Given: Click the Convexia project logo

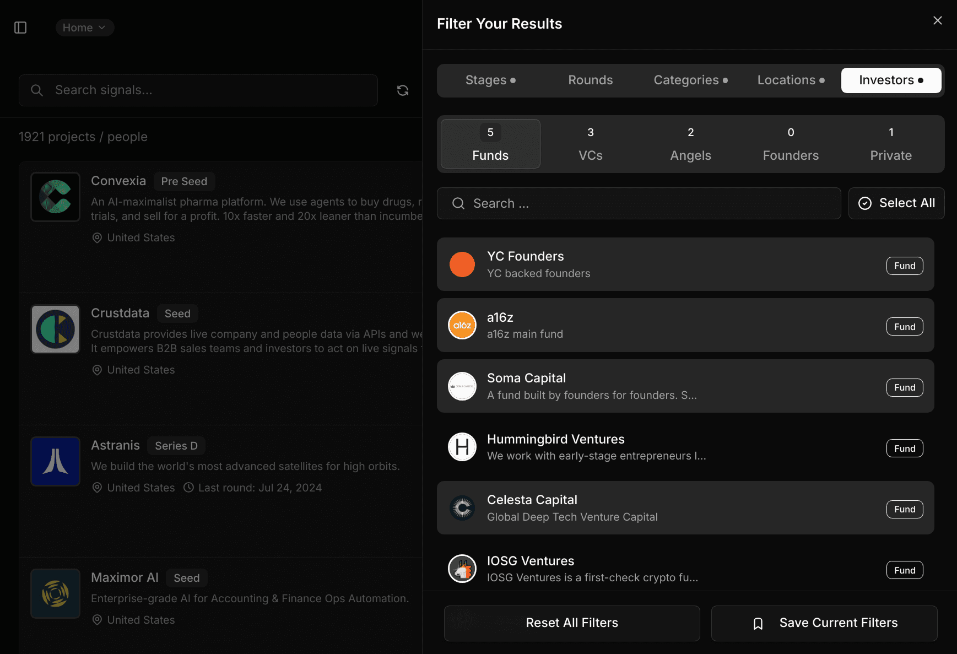Looking at the screenshot, I should pyautogui.click(x=56, y=197).
